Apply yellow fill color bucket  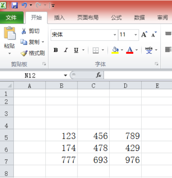pyautogui.click(x=115, y=50)
